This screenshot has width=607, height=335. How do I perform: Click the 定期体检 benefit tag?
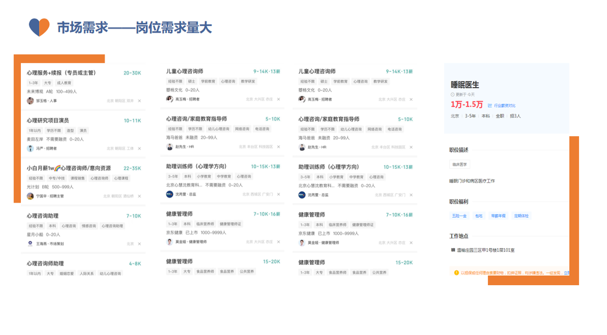pos(521,215)
